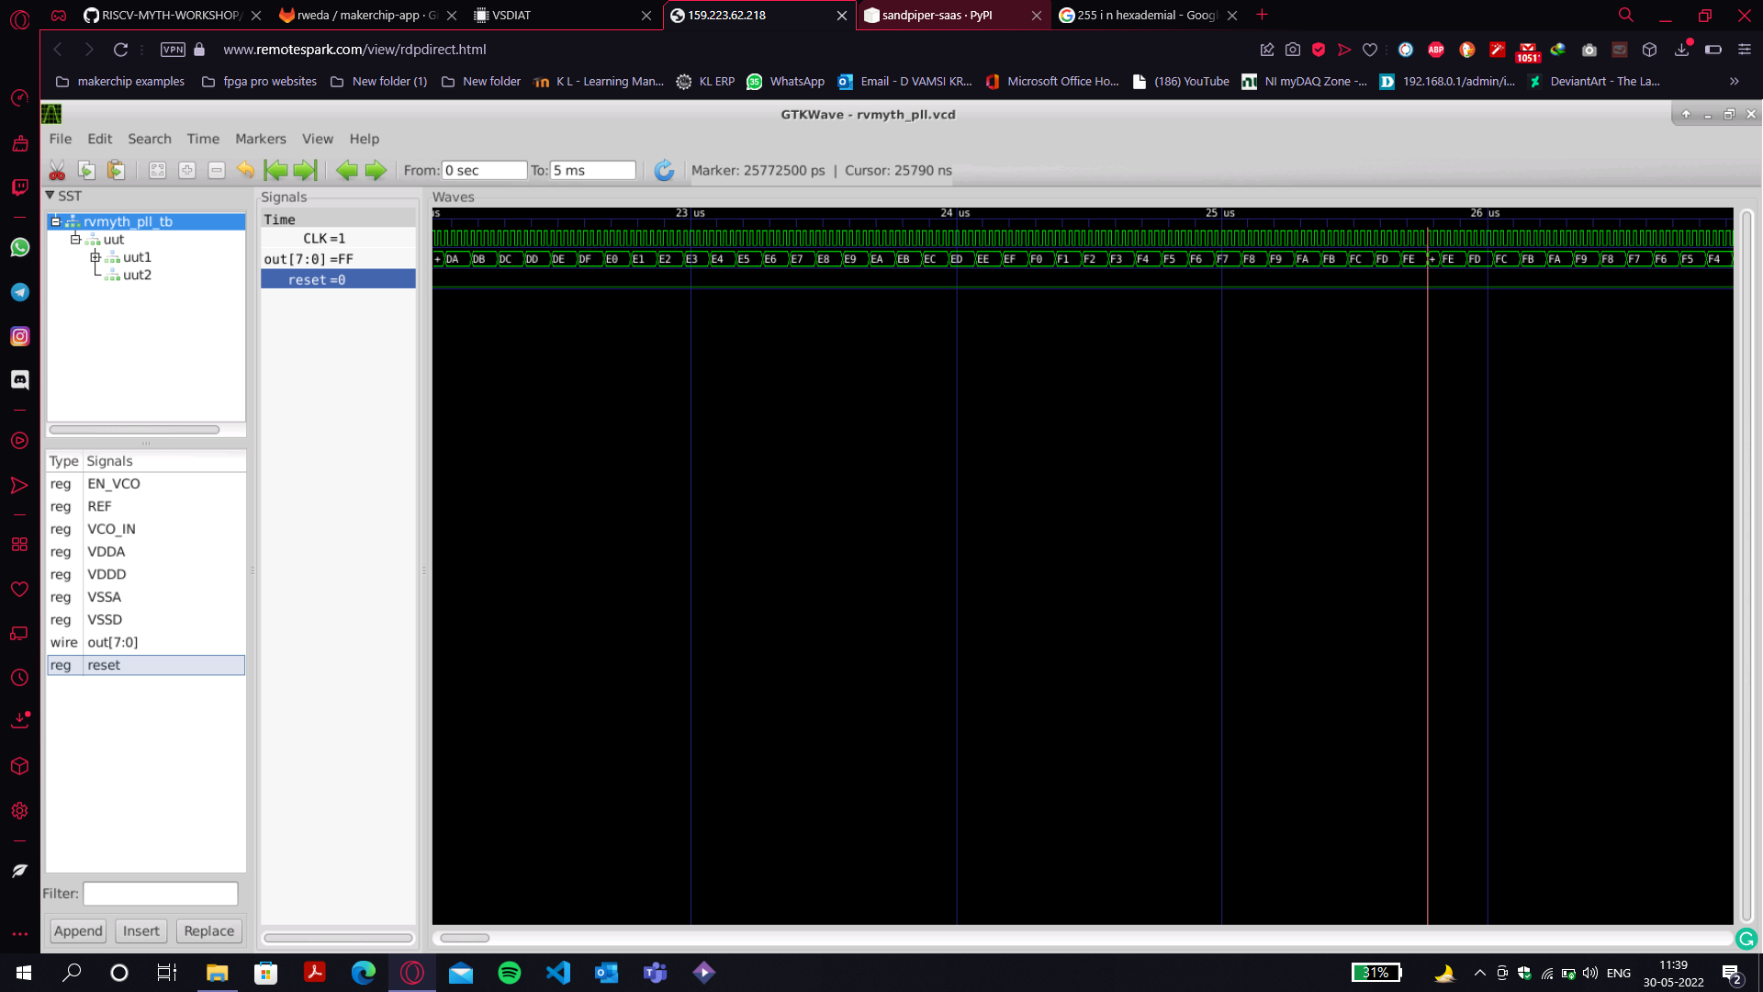Click the Zoom In plus icon
Image resolution: width=1763 pixels, height=992 pixels.
point(186,171)
